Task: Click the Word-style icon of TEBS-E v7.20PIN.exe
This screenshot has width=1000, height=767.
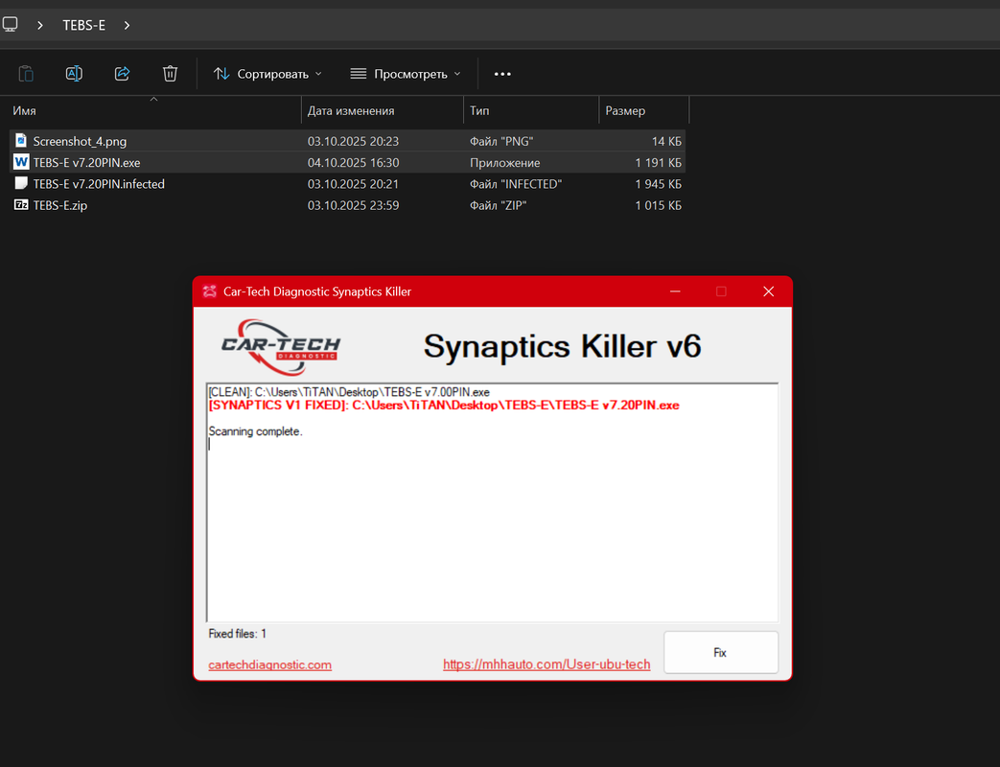Action: 21,162
